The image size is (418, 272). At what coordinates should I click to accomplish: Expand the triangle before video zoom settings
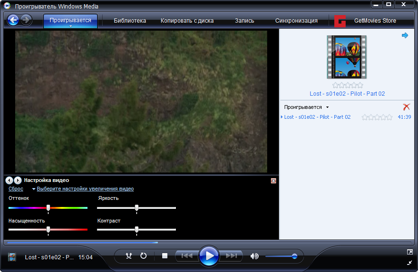click(x=34, y=189)
